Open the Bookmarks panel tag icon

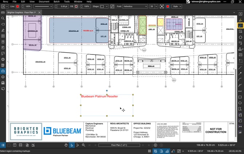pos(3,24)
